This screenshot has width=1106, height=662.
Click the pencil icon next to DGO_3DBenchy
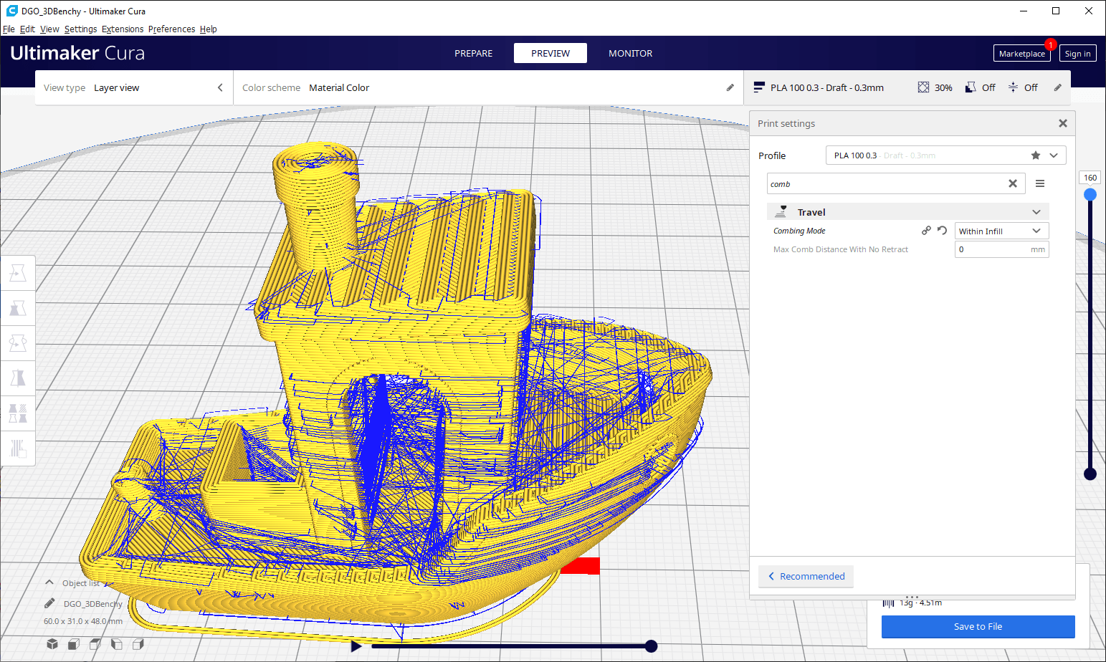(x=49, y=603)
